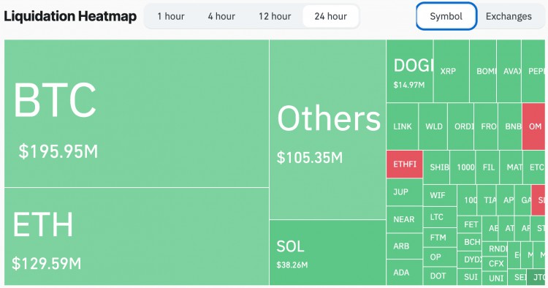Image resolution: width=548 pixels, height=288 pixels.
Task: Select the BOME heatmap tile
Action: tap(483, 71)
